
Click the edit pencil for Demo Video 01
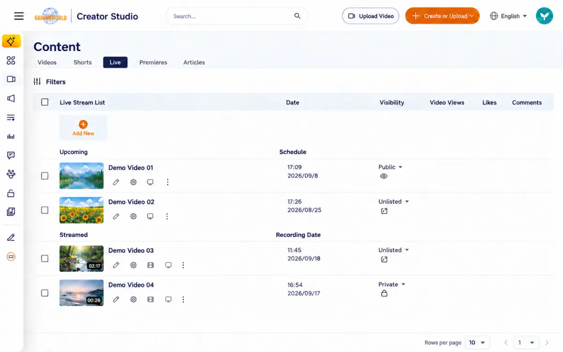pyautogui.click(x=116, y=182)
